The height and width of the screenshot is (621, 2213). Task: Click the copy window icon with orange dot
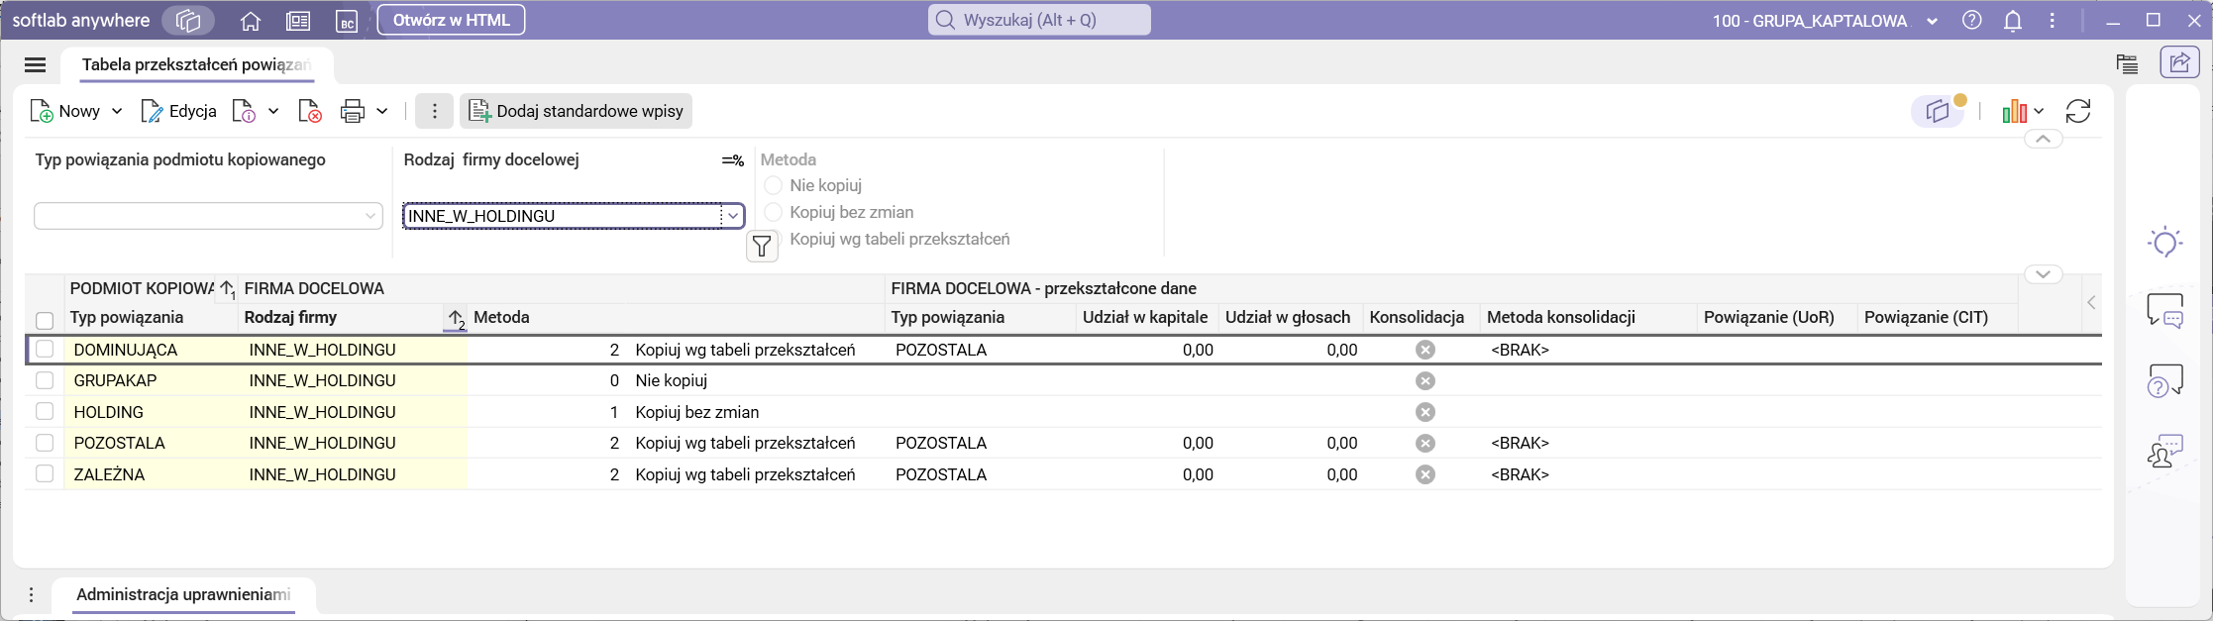[1939, 111]
